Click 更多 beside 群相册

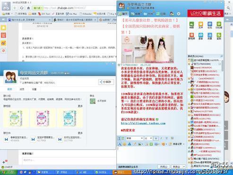(80, 106)
